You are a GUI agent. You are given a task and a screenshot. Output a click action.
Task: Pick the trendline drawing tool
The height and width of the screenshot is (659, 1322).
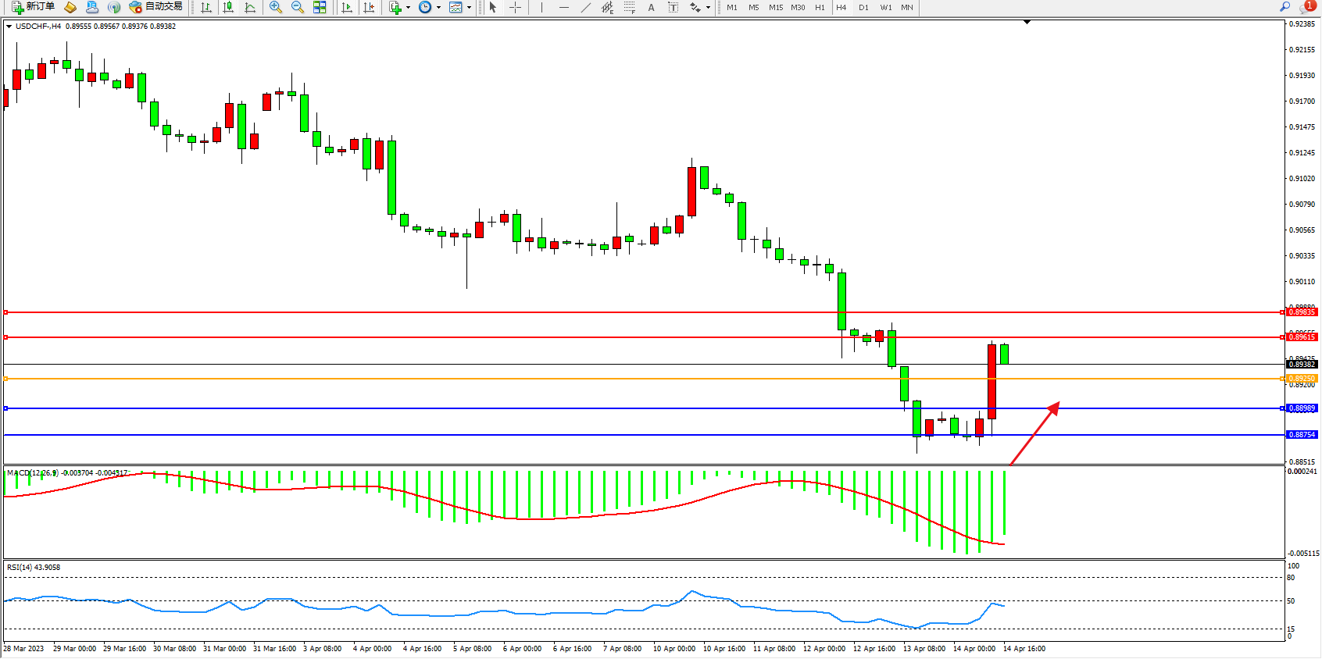tap(586, 7)
